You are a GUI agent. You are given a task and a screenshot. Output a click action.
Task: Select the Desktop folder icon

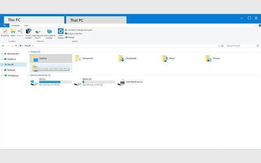[x=35, y=59]
